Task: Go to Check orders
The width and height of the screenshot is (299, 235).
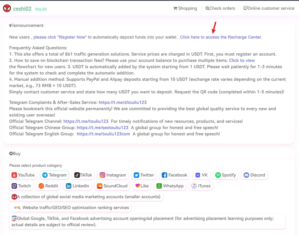Action: [220, 8]
